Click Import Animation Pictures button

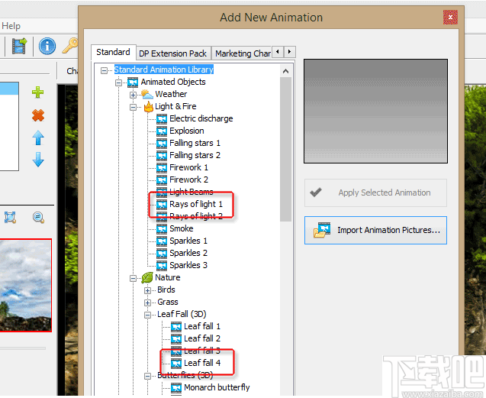click(x=375, y=231)
